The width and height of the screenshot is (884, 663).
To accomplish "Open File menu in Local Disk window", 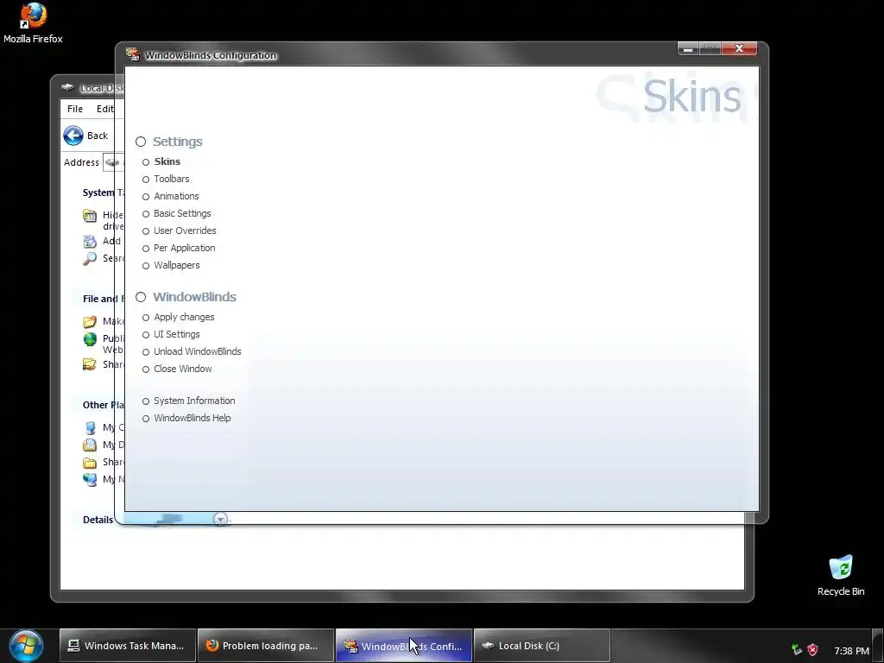I will click(75, 109).
